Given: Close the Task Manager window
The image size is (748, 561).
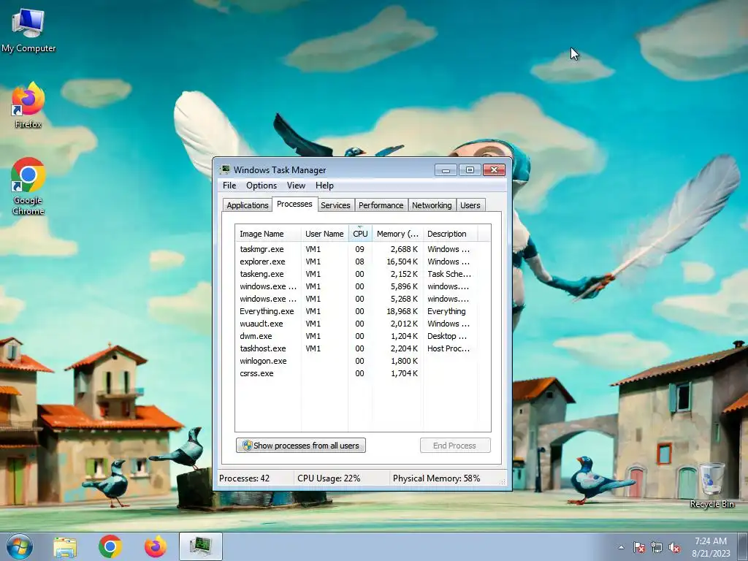Looking at the screenshot, I should point(495,169).
